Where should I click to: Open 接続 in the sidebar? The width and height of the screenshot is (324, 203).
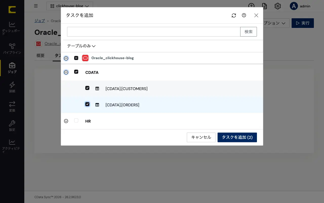[12, 87]
